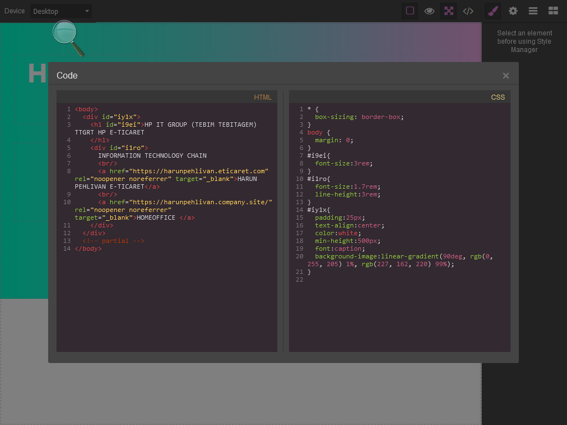This screenshot has height=425, width=567.
Task: Open the settings gear panel
Action: click(513, 11)
